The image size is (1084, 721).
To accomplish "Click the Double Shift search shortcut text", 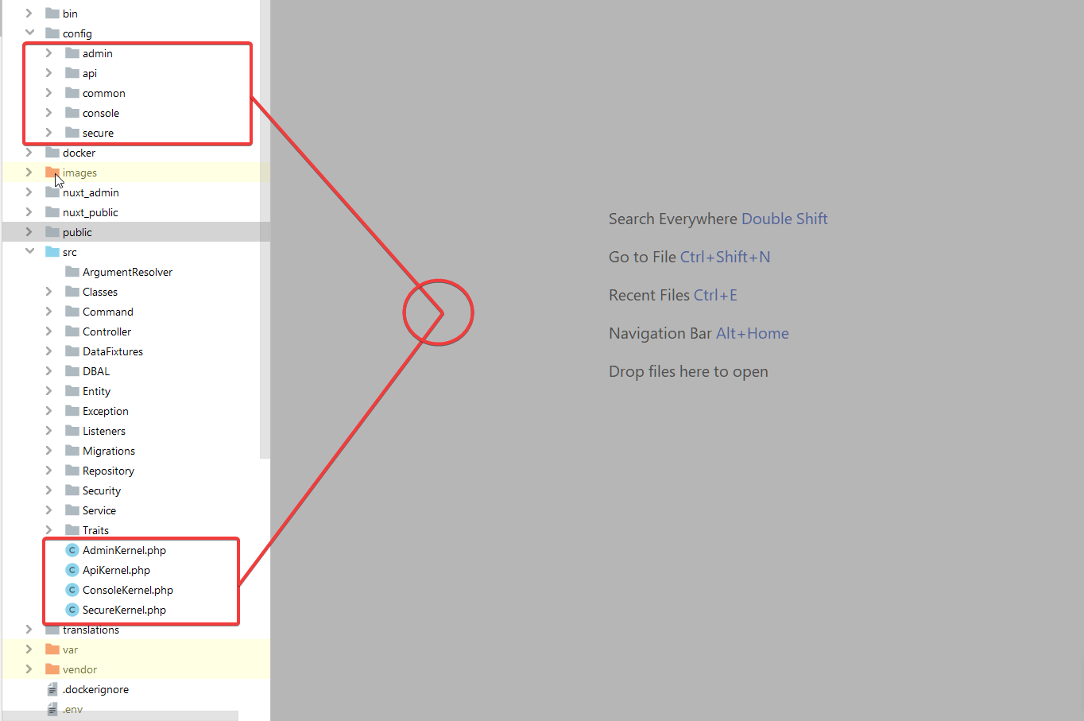I will click(784, 219).
